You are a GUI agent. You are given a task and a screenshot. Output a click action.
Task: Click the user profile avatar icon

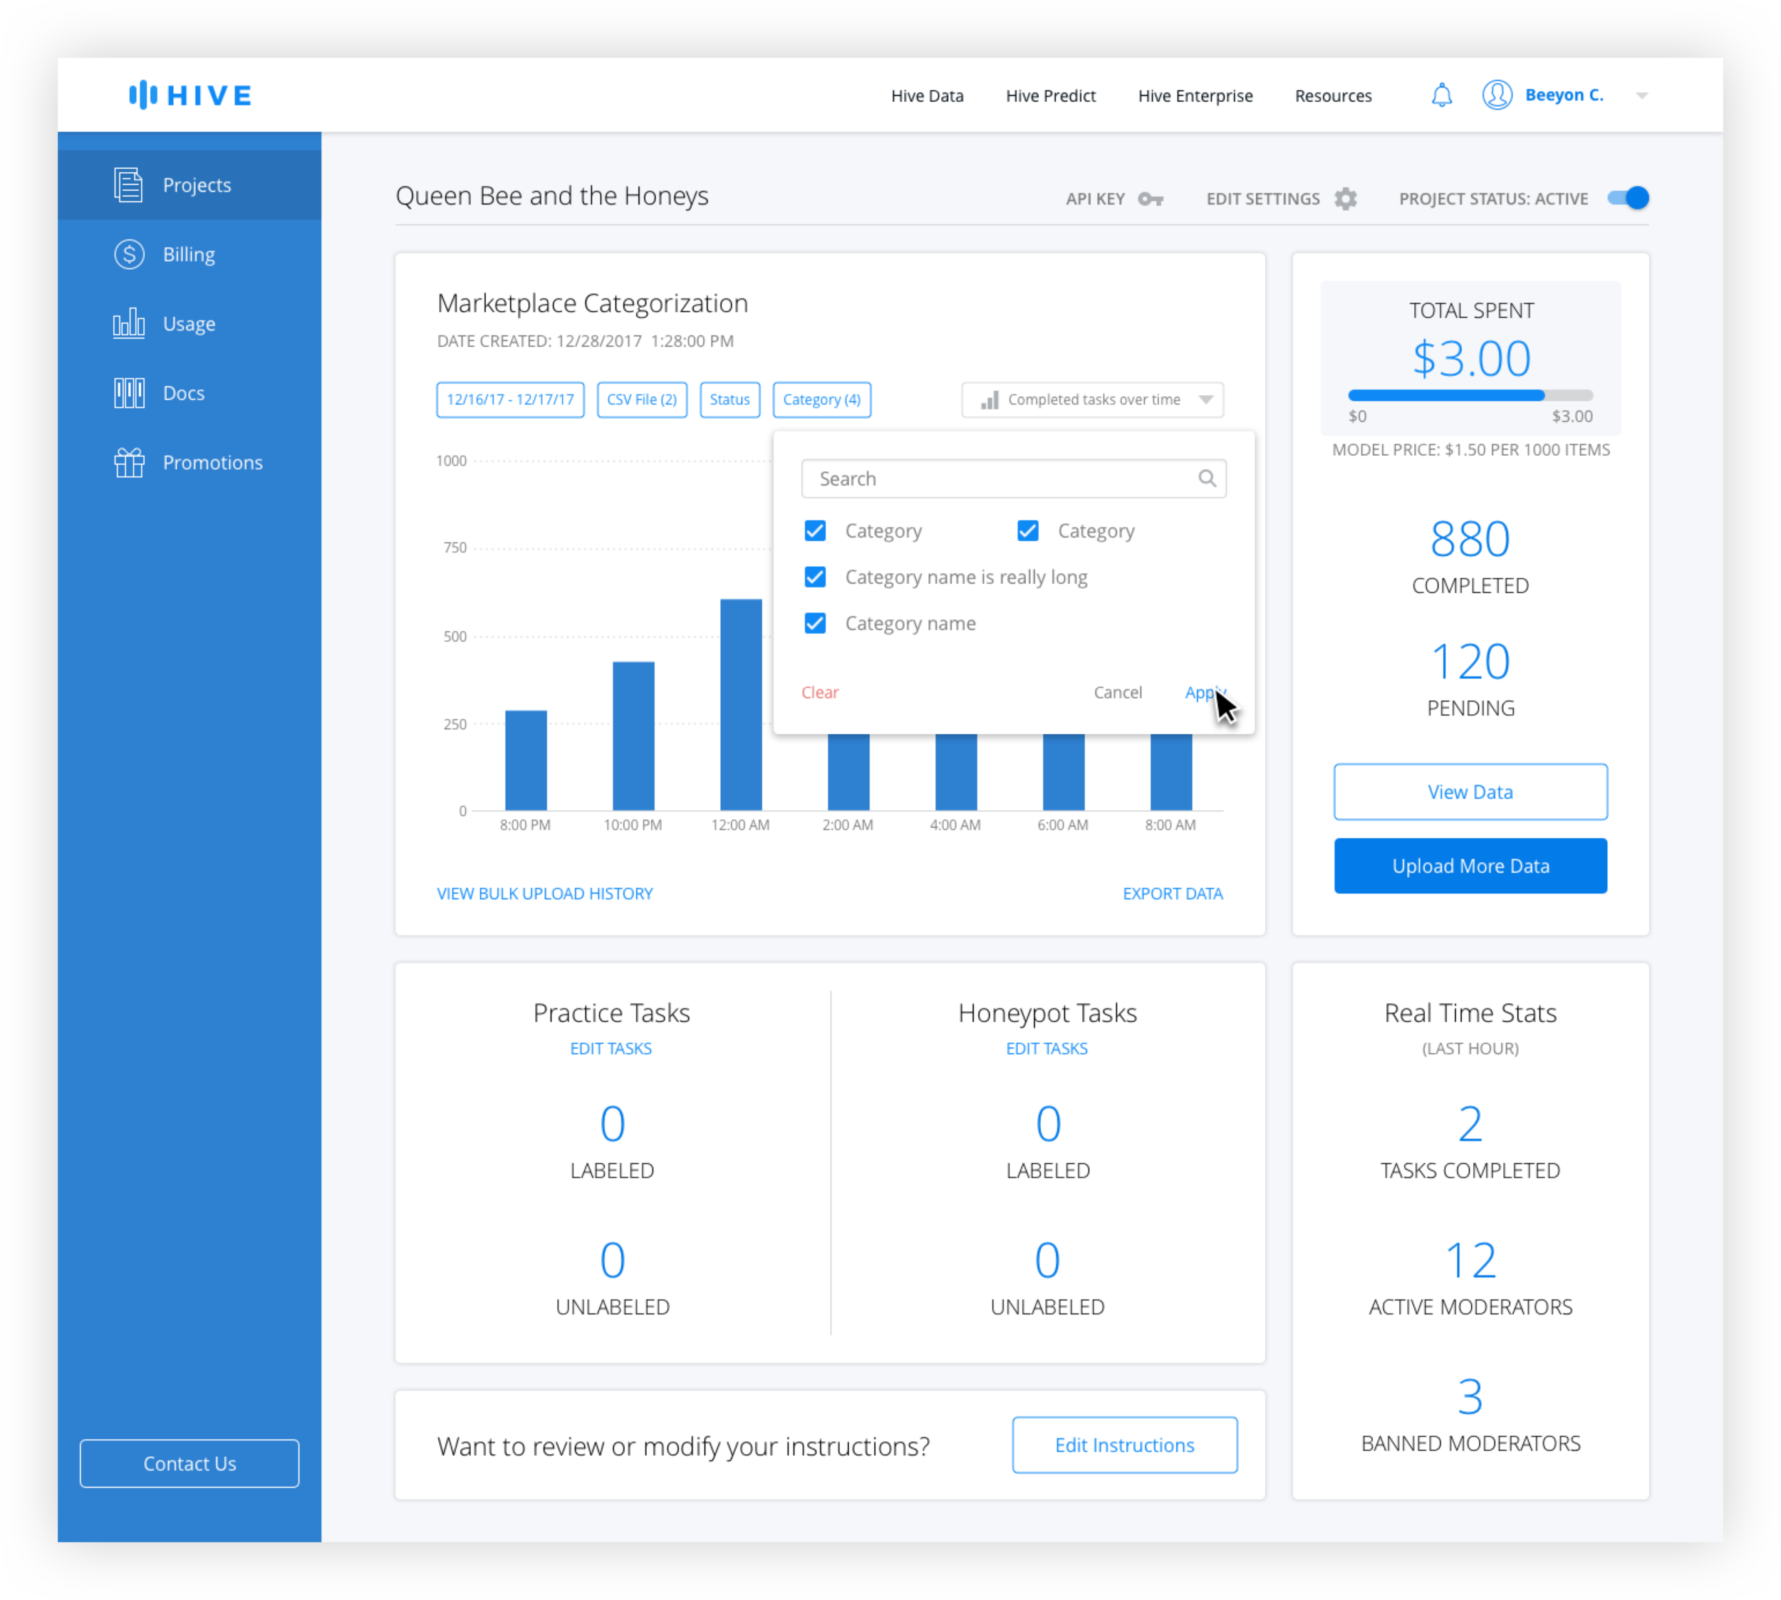click(x=1497, y=95)
